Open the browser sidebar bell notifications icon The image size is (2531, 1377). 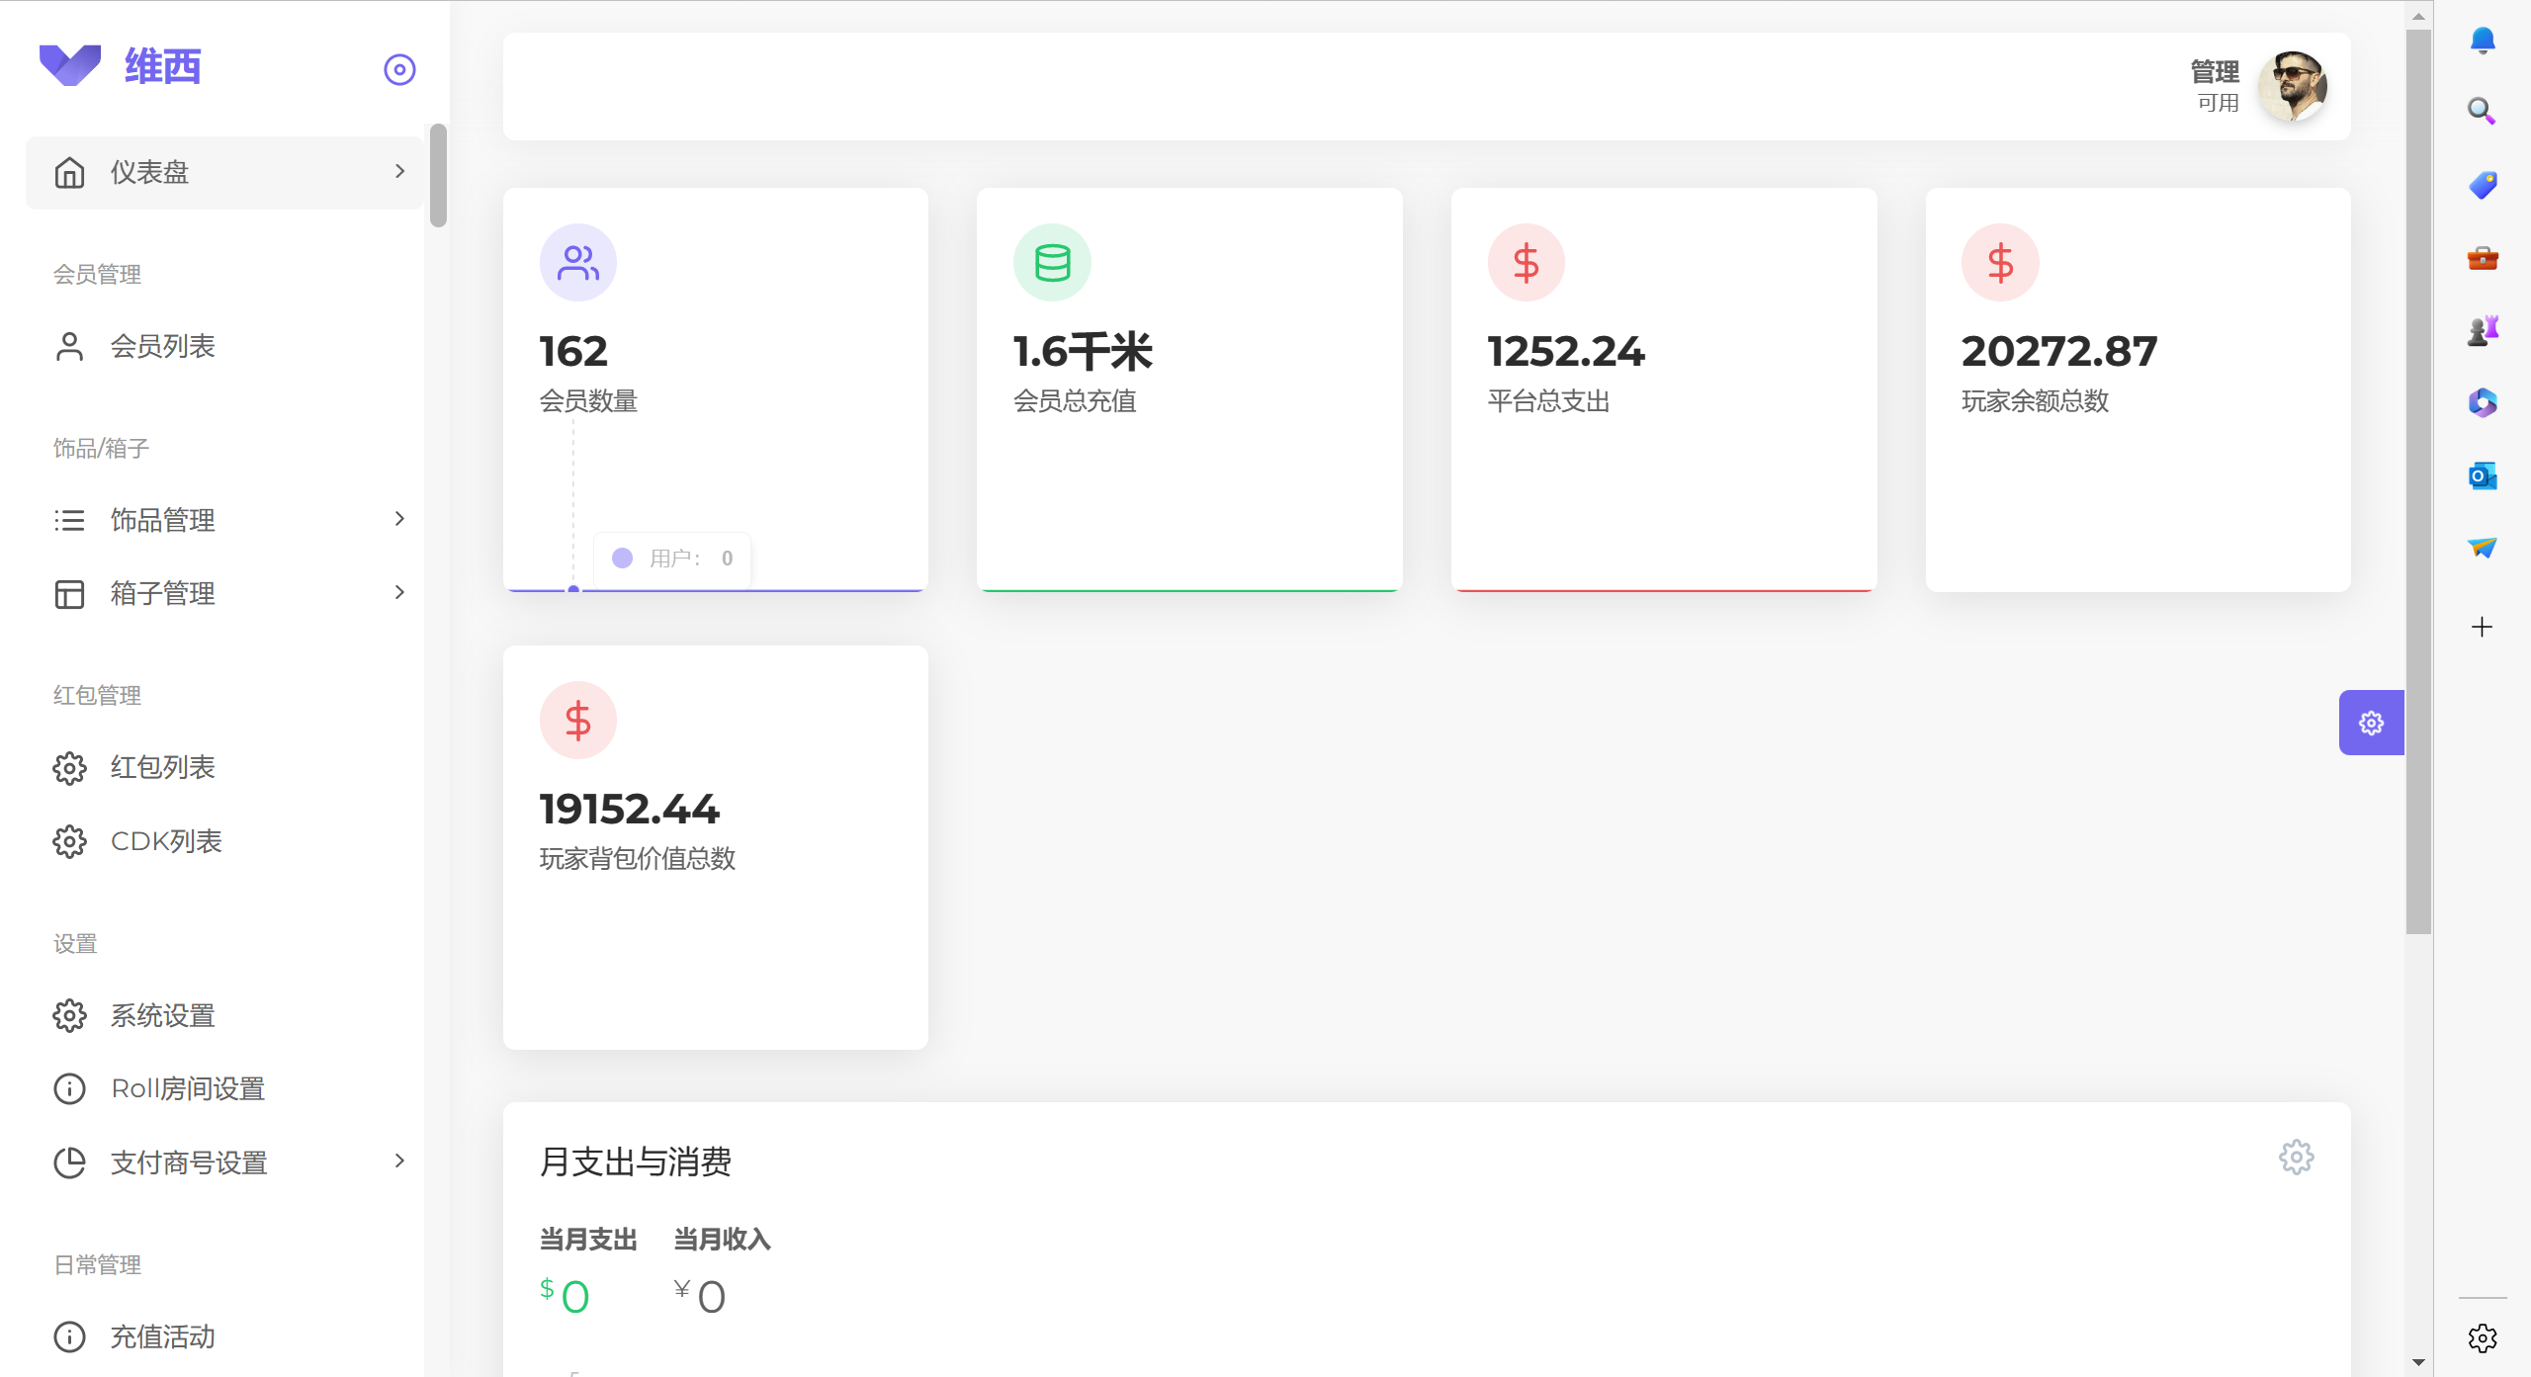pos(2482,41)
